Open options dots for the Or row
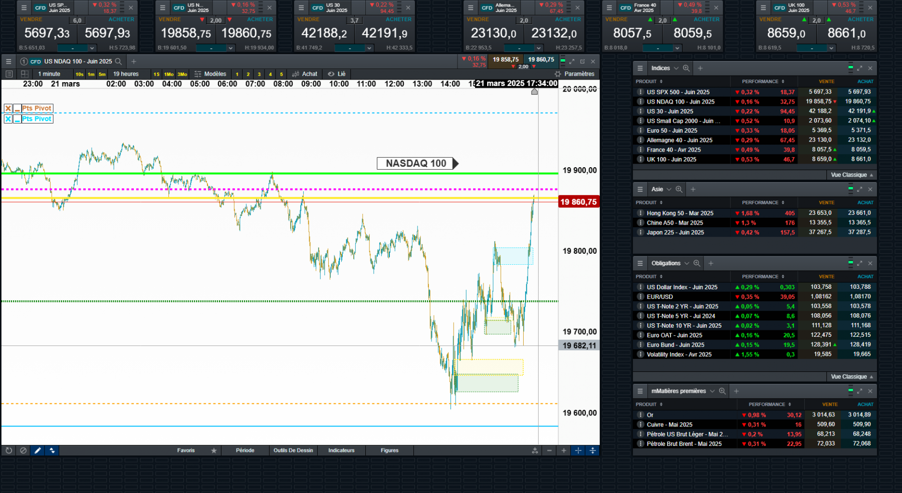902x493 pixels. (x=640, y=415)
